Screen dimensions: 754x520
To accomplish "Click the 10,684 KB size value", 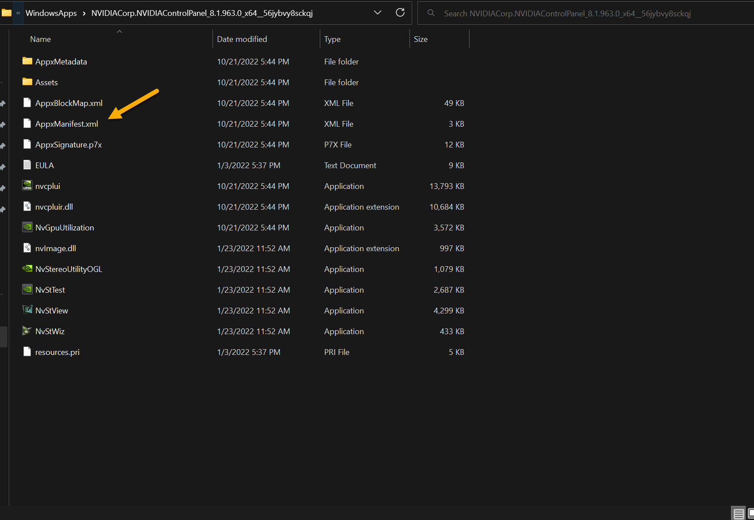I will [447, 207].
